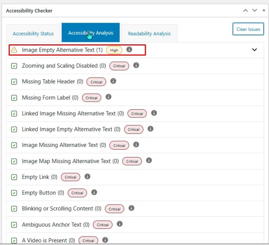The image size is (269, 245).
Task: Select 'Empty Button (0)' label
Action: pyautogui.click(x=43, y=193)
